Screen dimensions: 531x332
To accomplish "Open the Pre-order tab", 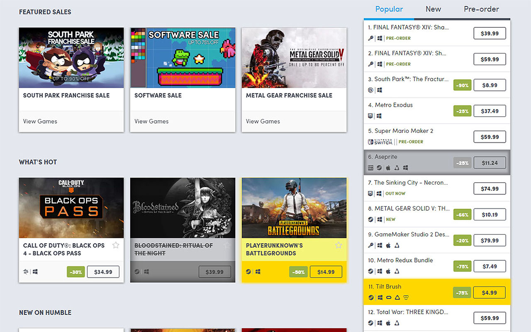I will [481, 9].
